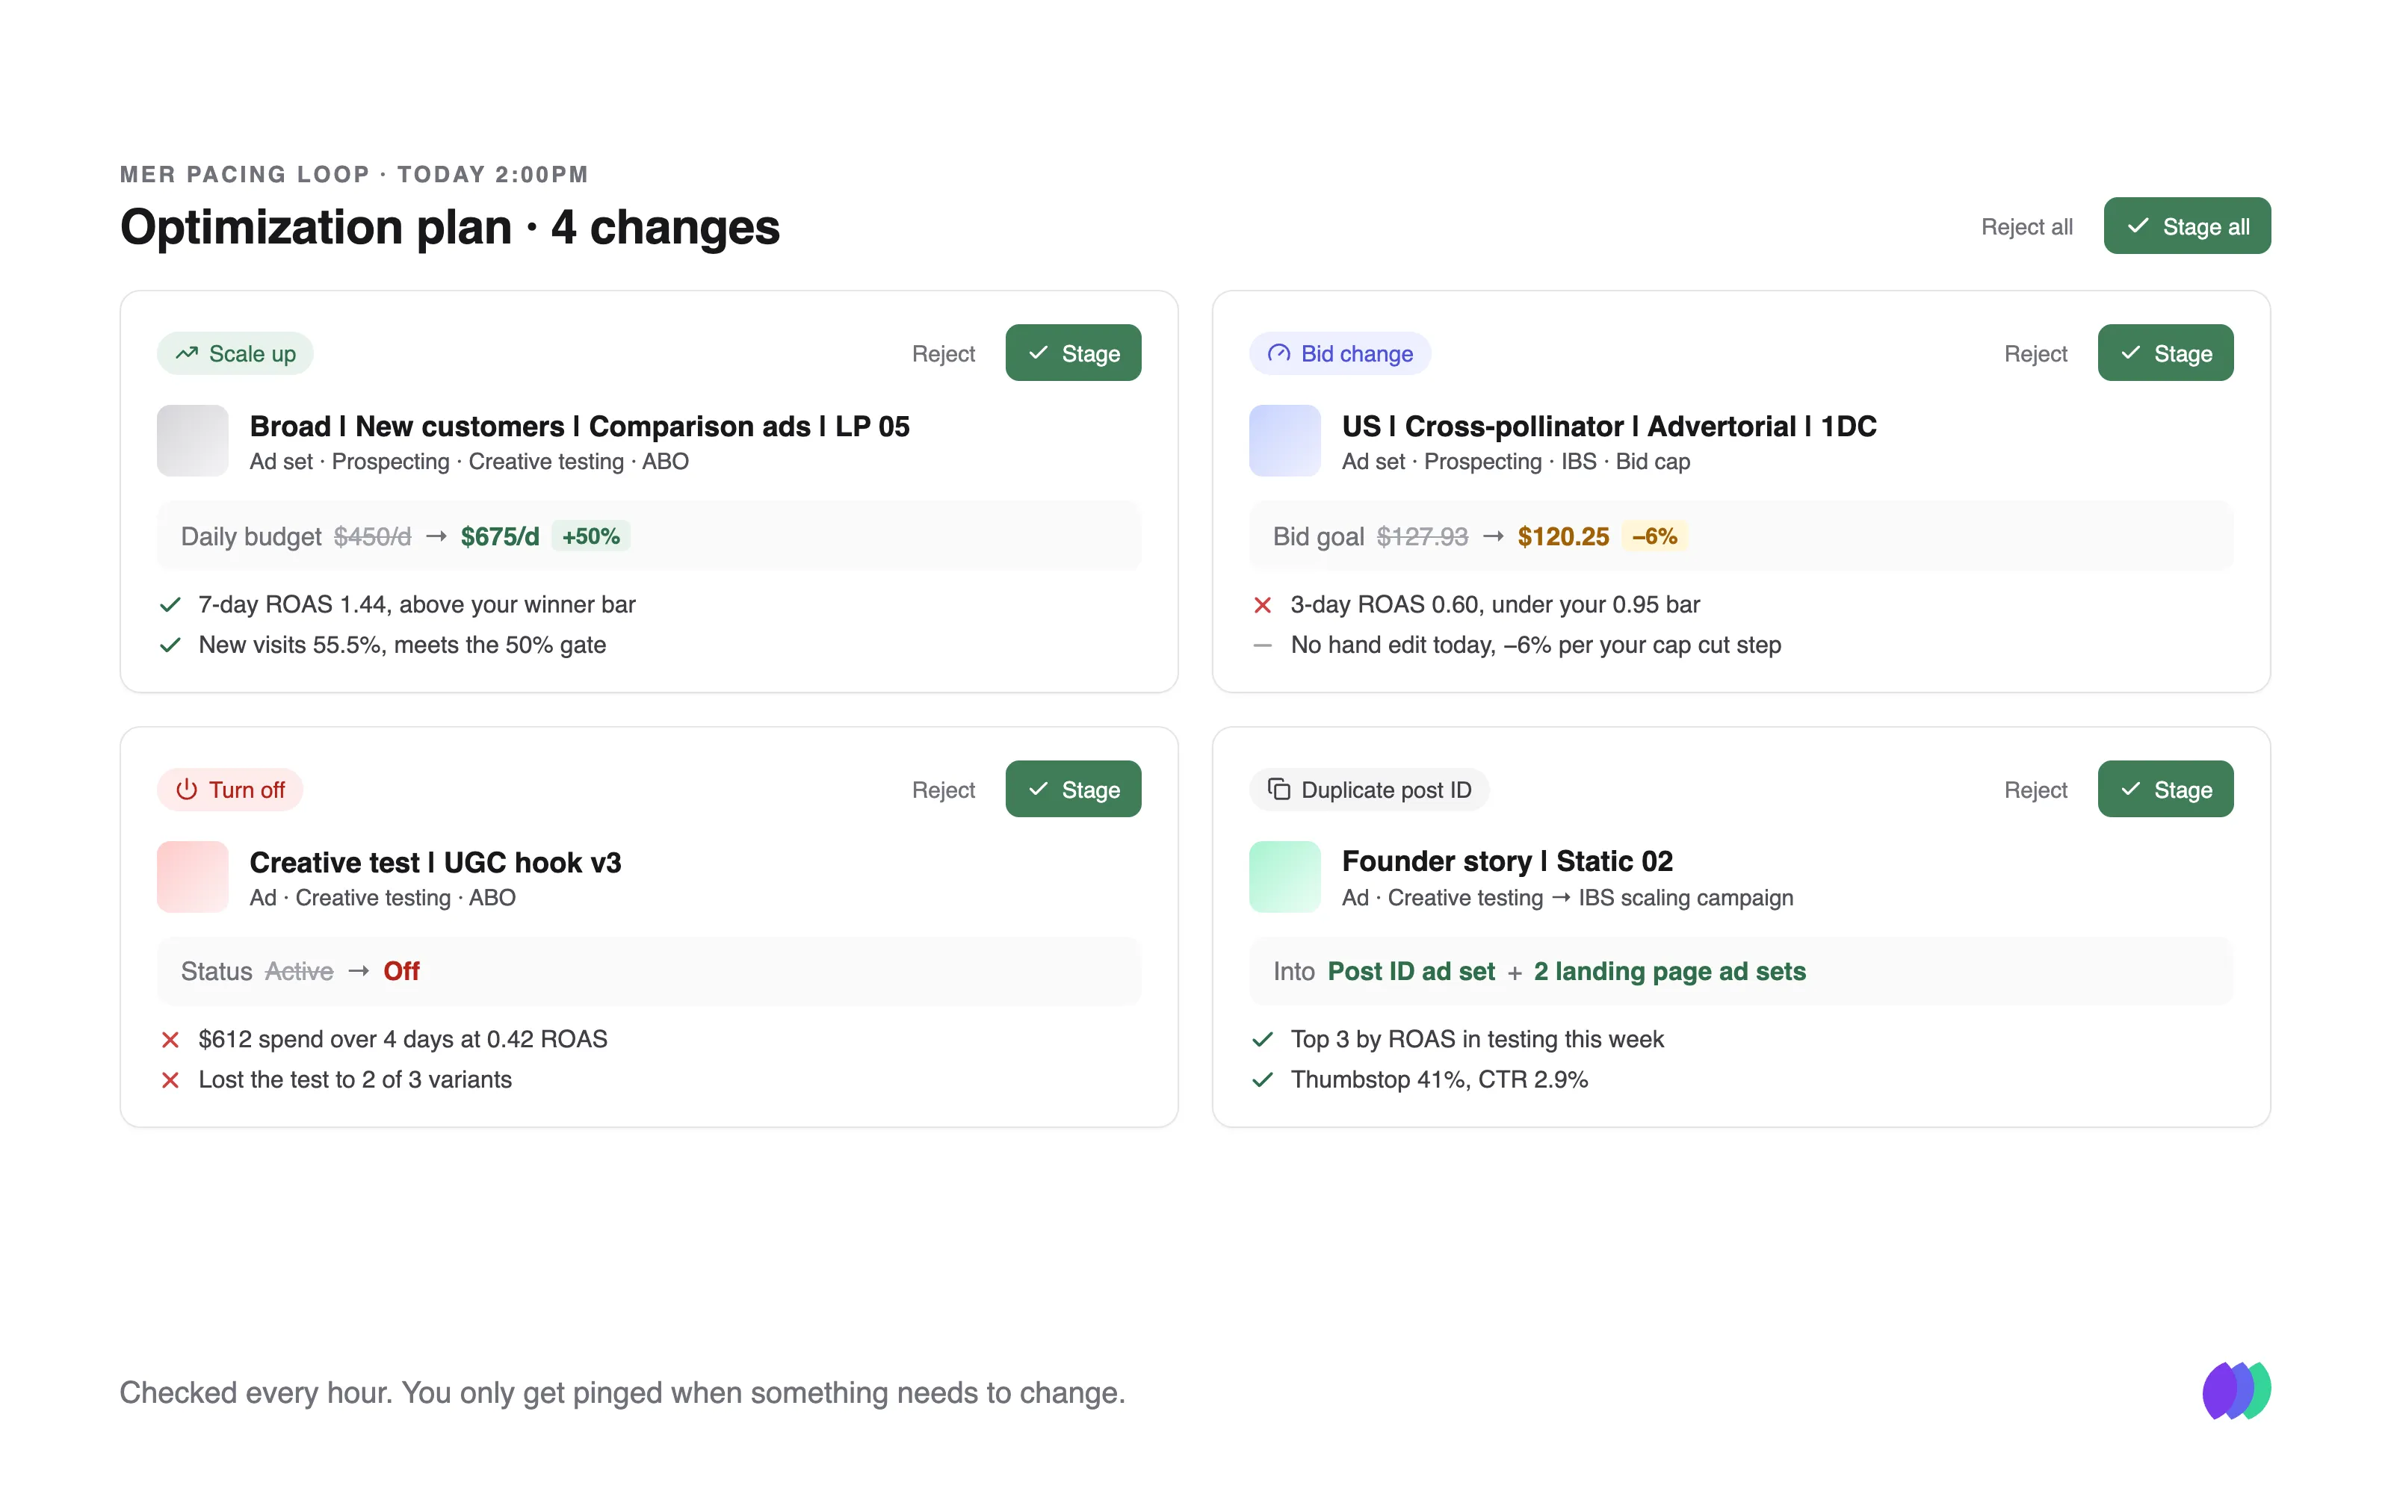Click the check icon beside New visits 55.5%
The image size is (2391, 1494).
pos(170,645)
